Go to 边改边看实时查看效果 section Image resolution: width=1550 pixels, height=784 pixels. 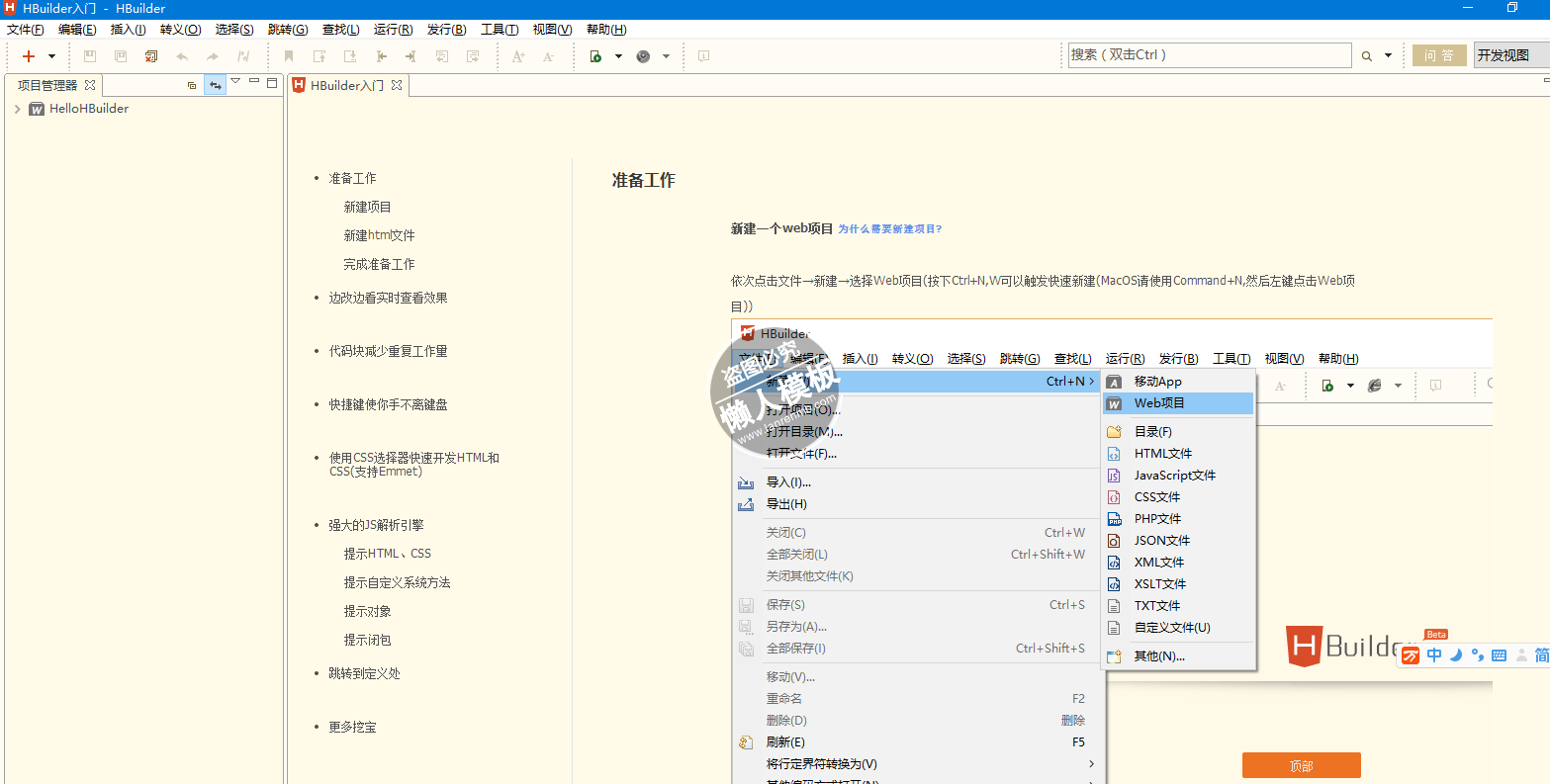(389, 298)
